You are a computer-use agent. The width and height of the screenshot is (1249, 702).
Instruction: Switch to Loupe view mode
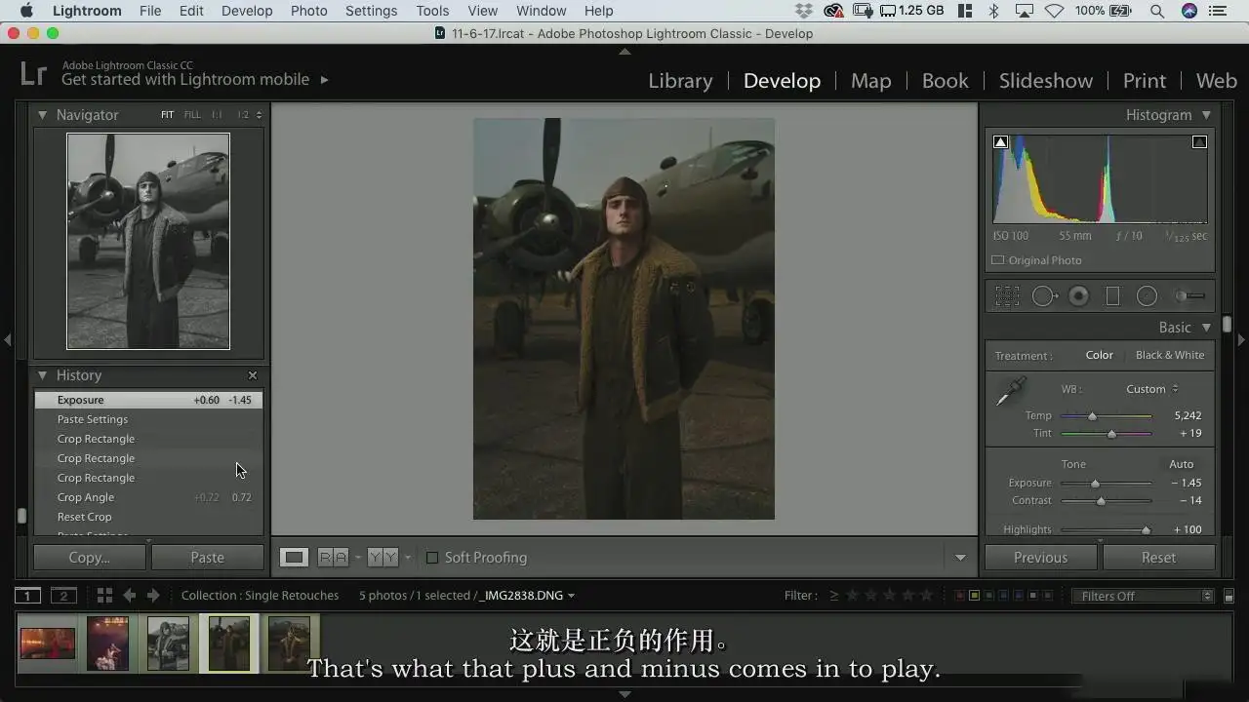tap(294, 558)
